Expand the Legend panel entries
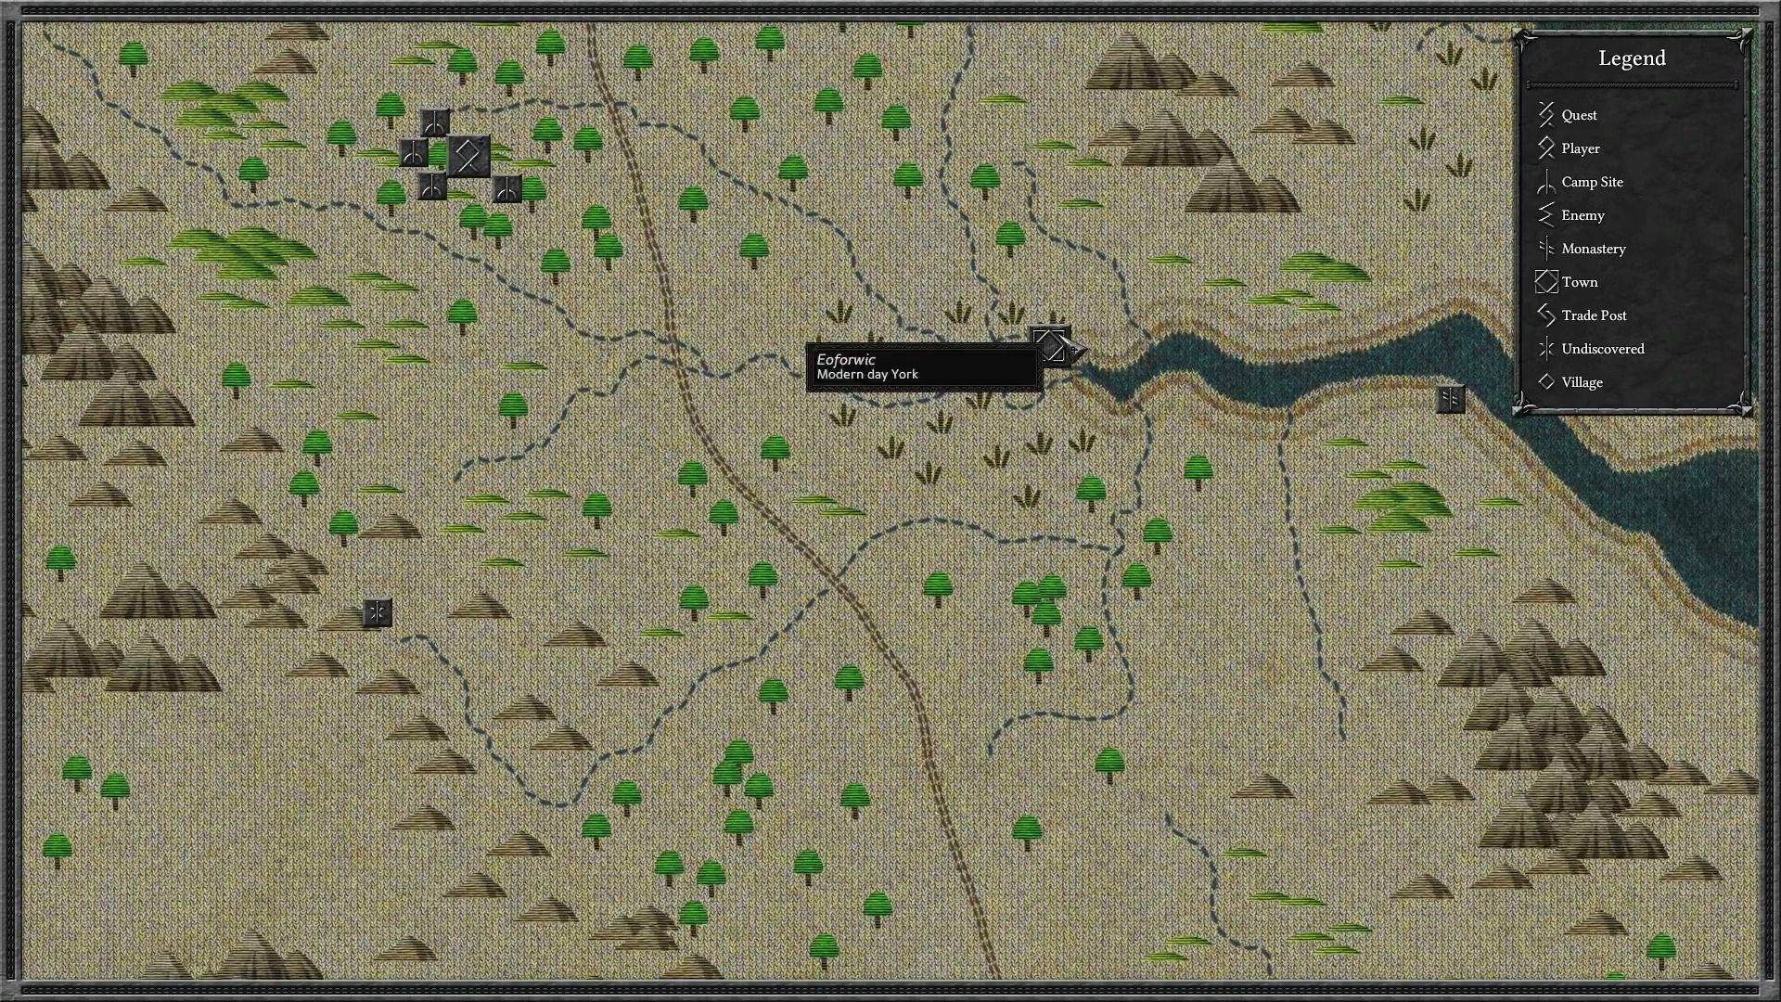The image size is (1781, 1002). pyautogui.click(x=1632, y=58)
